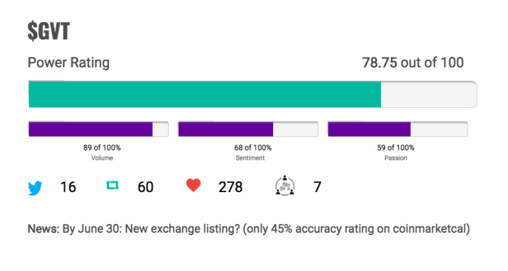Click the retweet count 60

tap(146, 188)
